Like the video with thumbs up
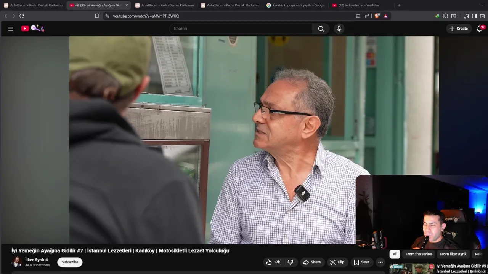The height and width of the screenshot is (274, 488). point(269,262)
